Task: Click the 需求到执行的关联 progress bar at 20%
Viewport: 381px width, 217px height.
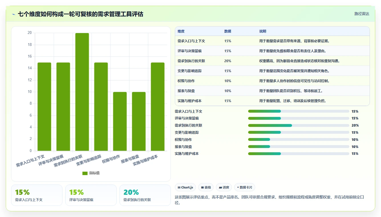Action: (x=299, y=125)
